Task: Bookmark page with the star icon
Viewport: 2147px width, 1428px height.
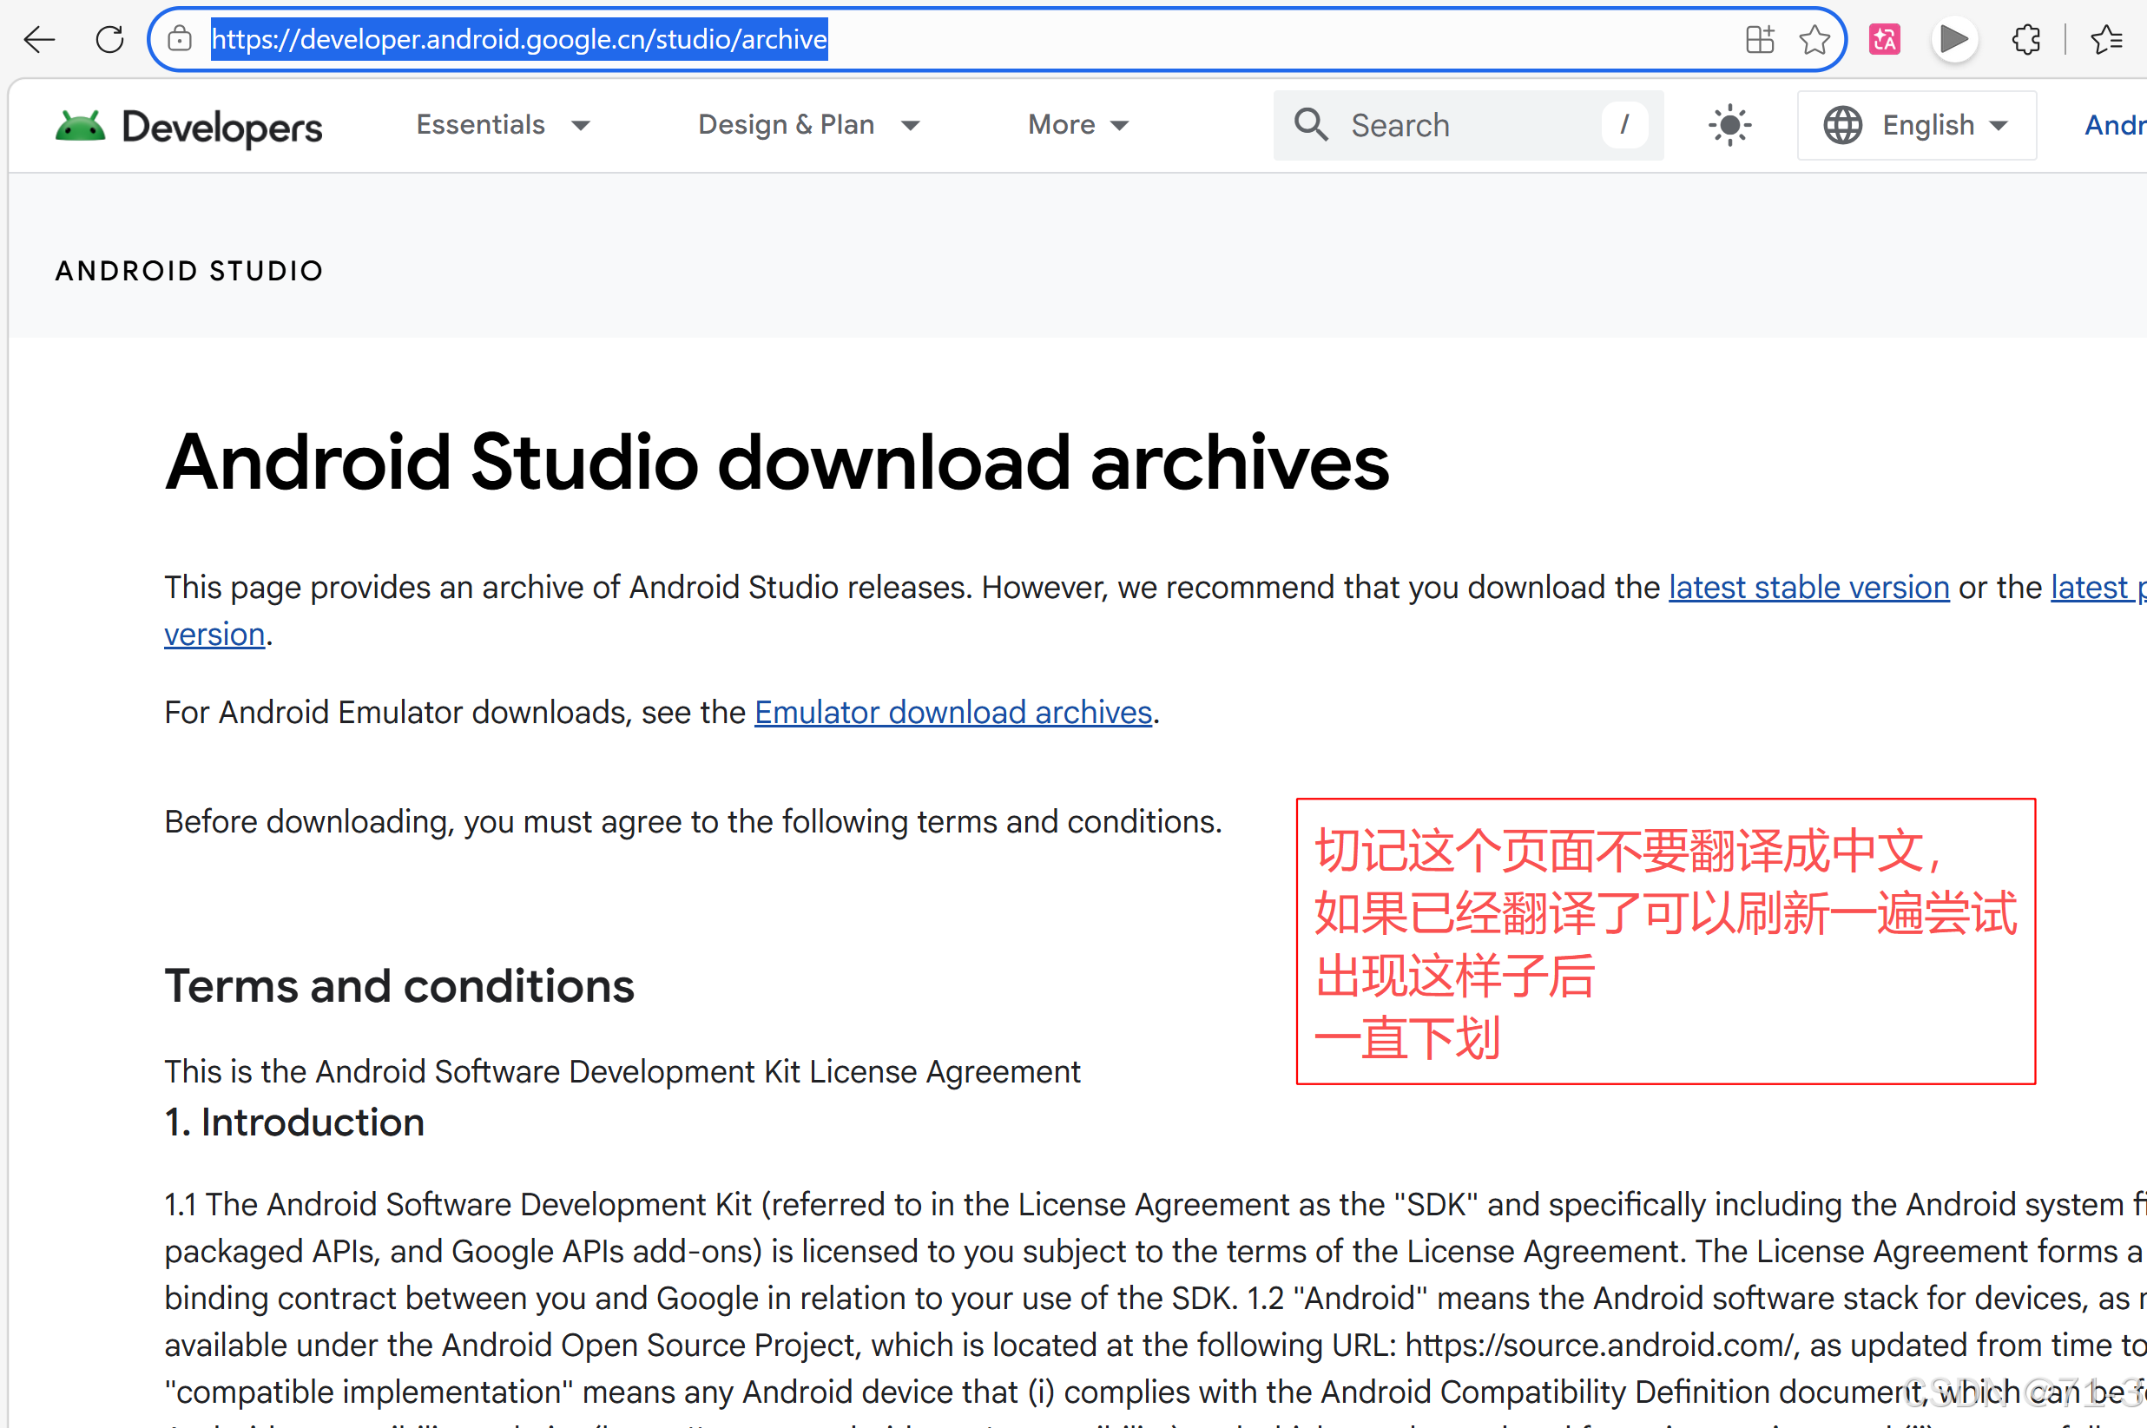Action: click(1814, 39)
